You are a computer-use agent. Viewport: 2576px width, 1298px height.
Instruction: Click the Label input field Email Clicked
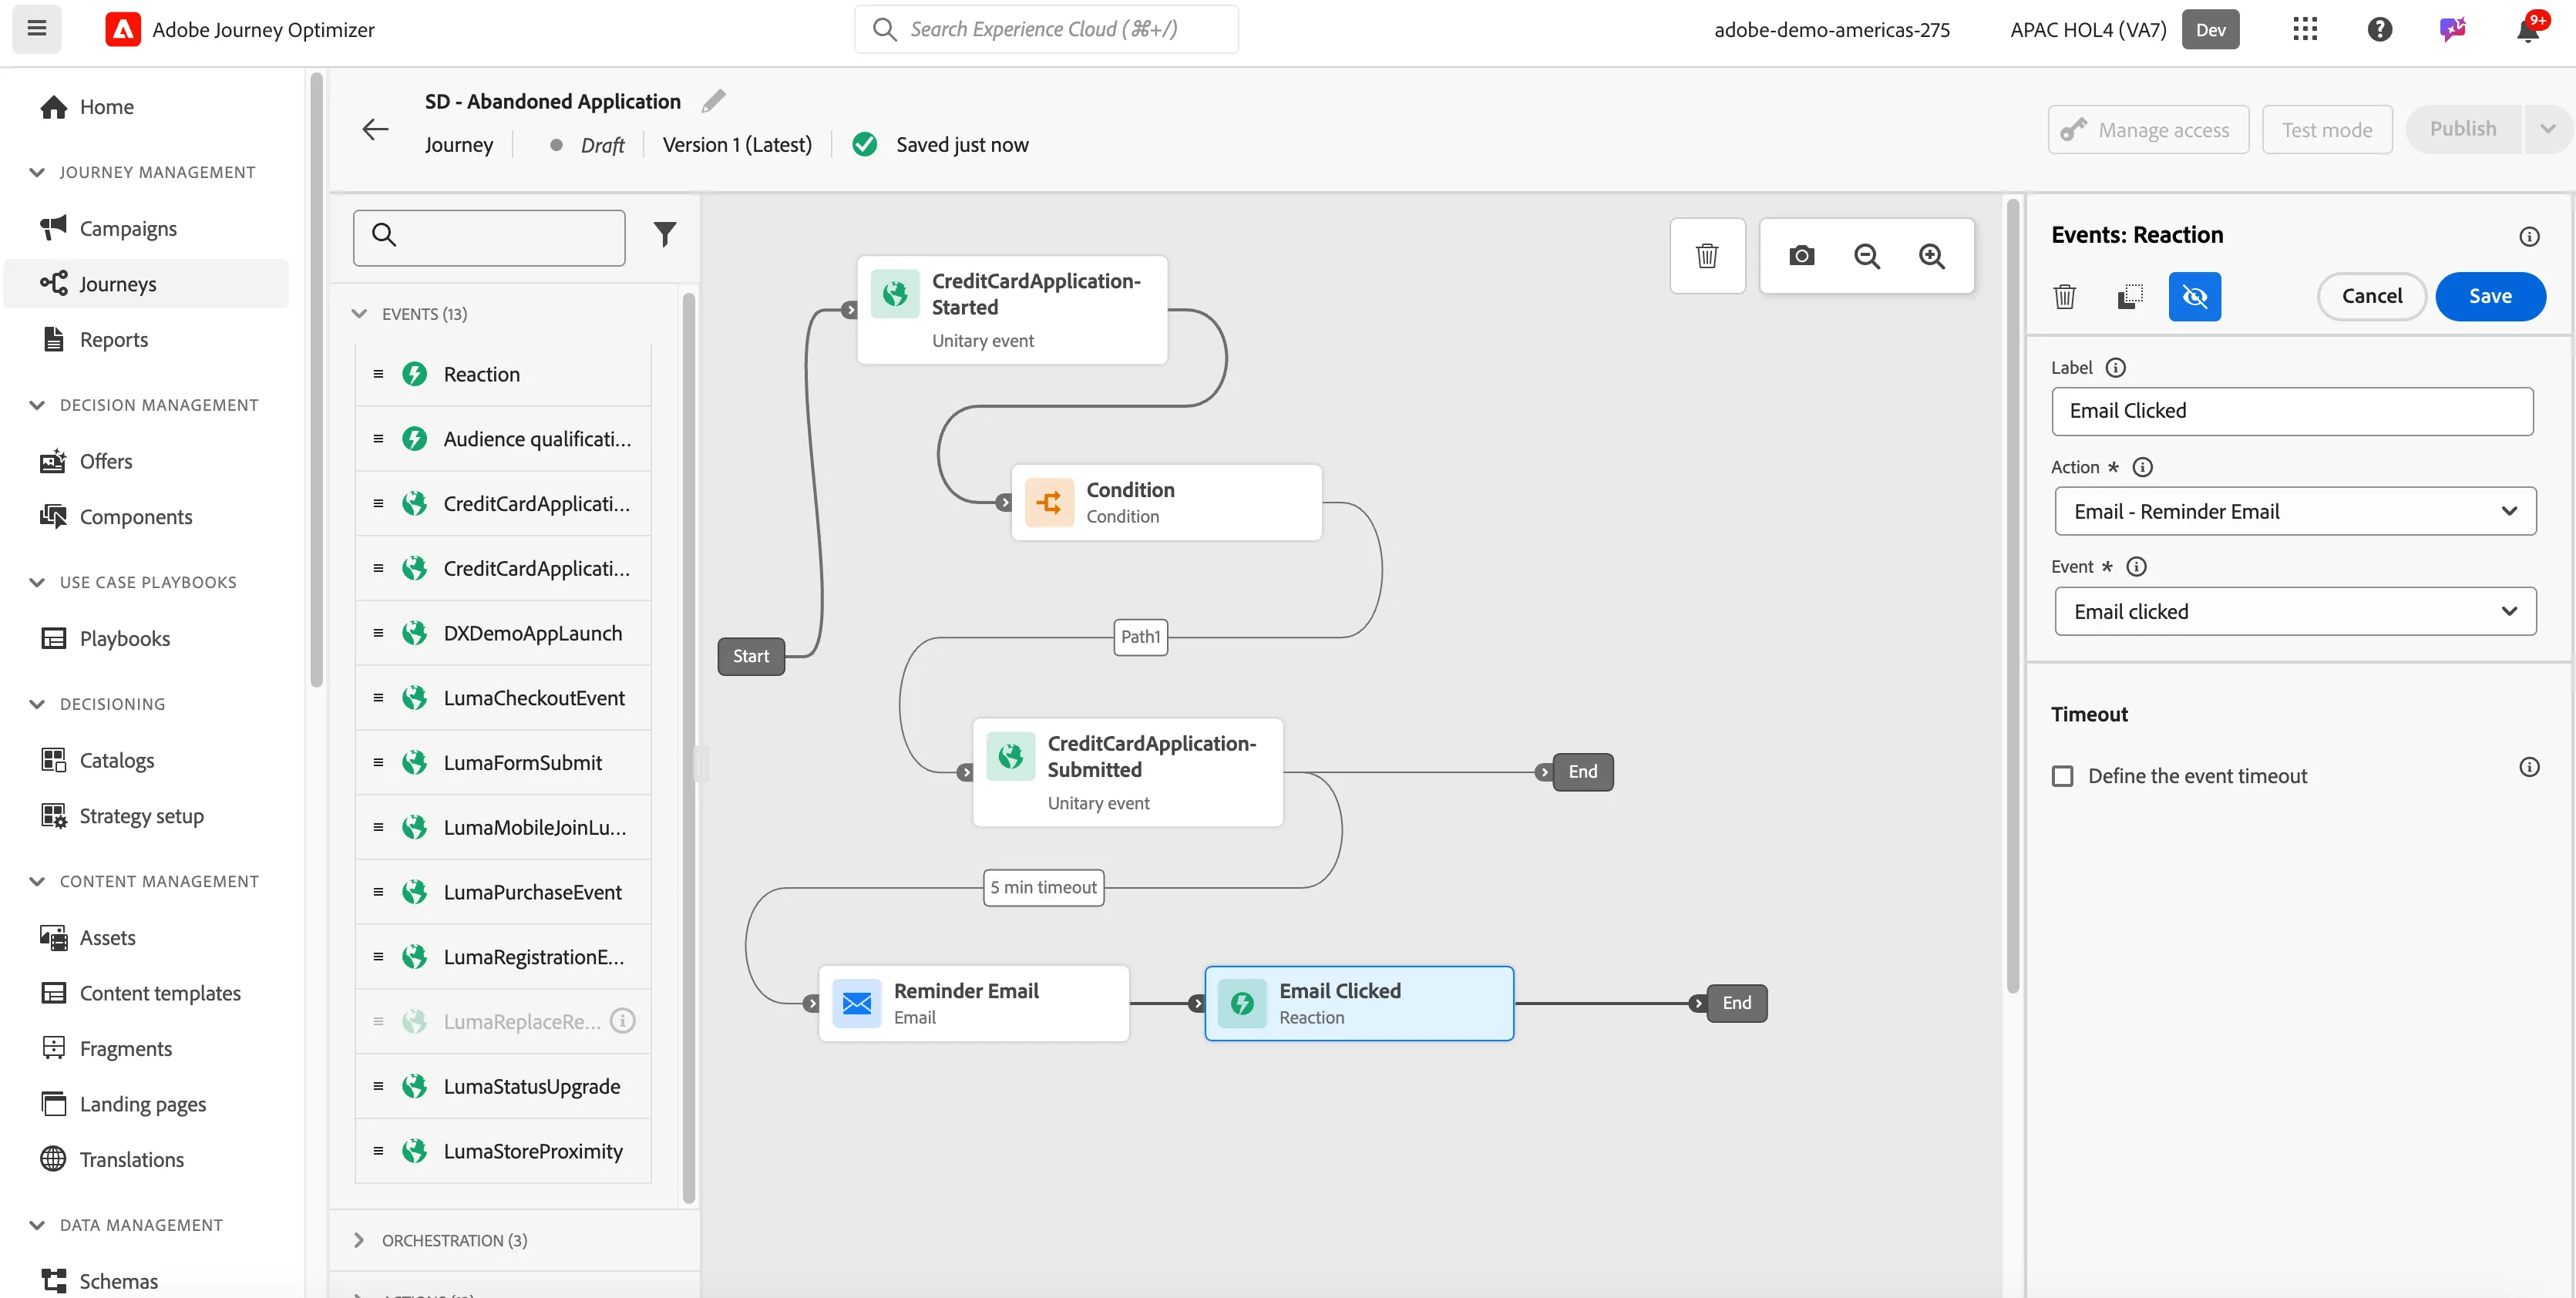pyautogui.click(x=2292, y=411)
